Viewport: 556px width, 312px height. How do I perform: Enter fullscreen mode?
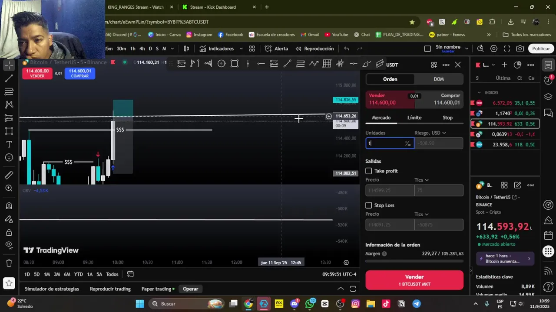(507, 49)
